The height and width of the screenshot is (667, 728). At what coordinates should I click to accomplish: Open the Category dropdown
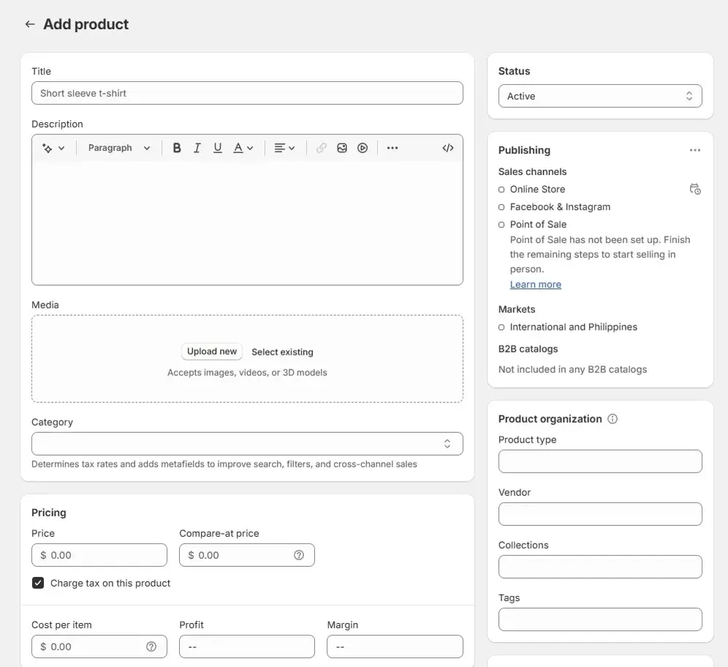(247, 444)
